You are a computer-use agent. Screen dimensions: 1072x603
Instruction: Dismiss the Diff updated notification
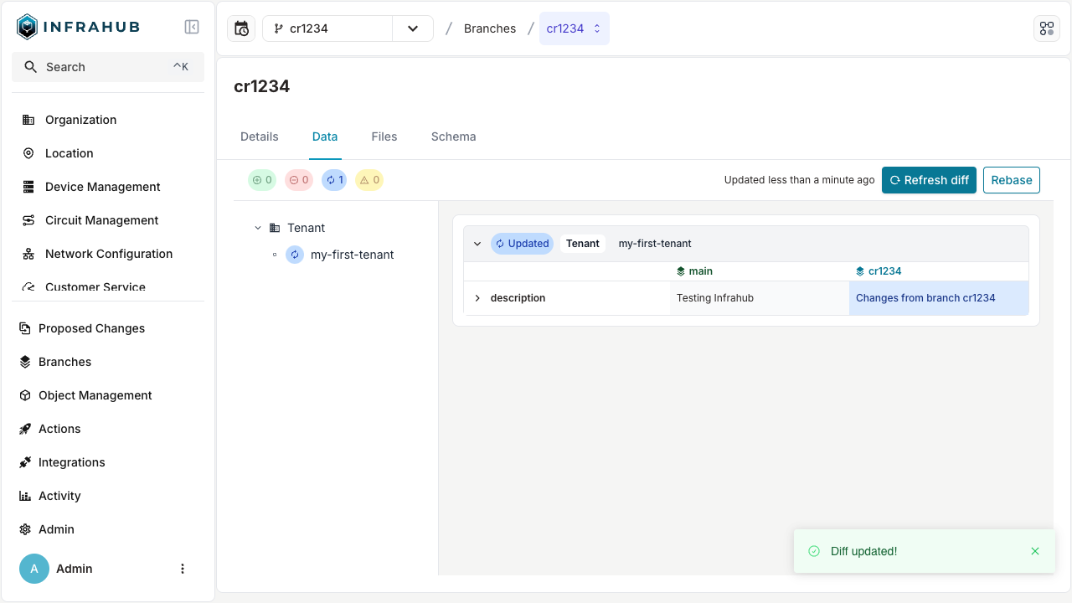point(1035,551)
